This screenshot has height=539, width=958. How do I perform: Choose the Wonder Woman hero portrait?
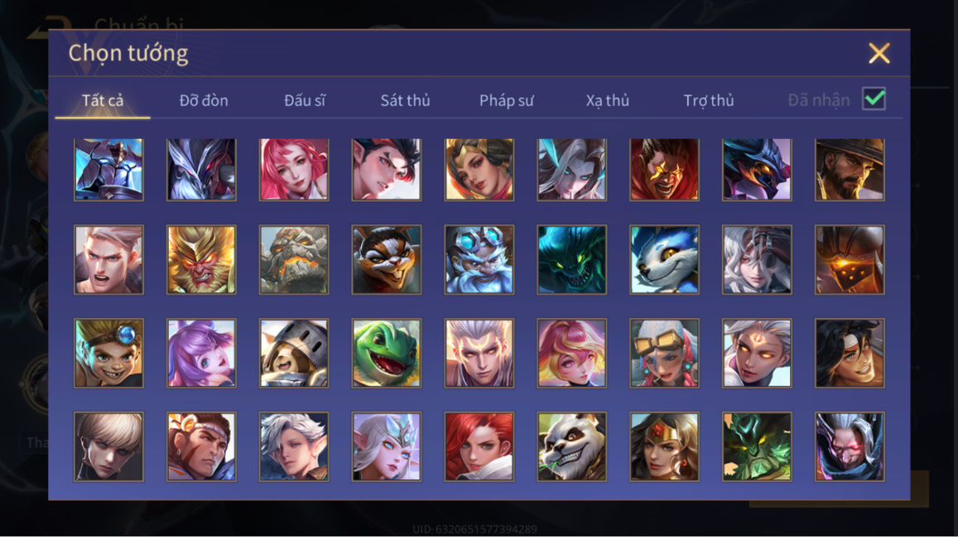pyautogui.click(x=665, y=446)
